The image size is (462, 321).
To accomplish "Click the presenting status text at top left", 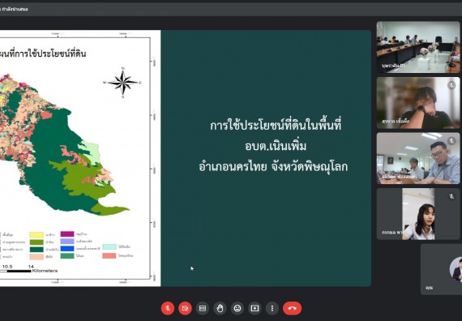I will click(14, 9).
